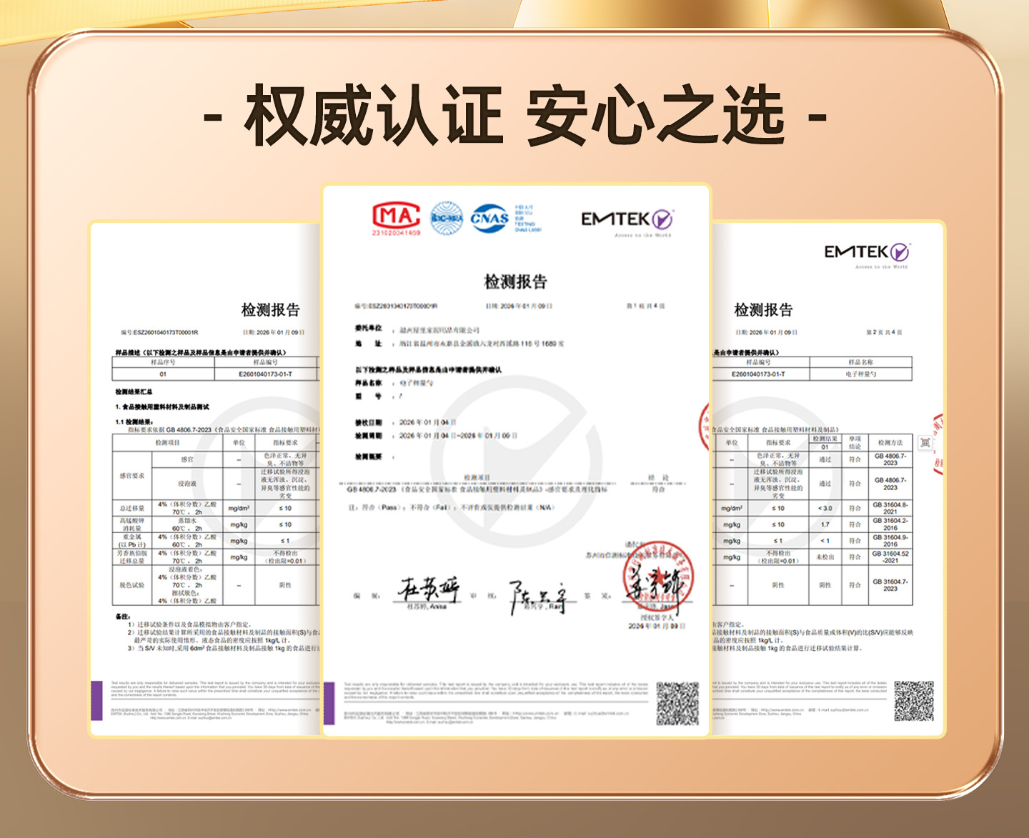Click the "检测项目" header in the left table
The height and width of the screenshot is (838, 1029).
click(x=168, y=443)
